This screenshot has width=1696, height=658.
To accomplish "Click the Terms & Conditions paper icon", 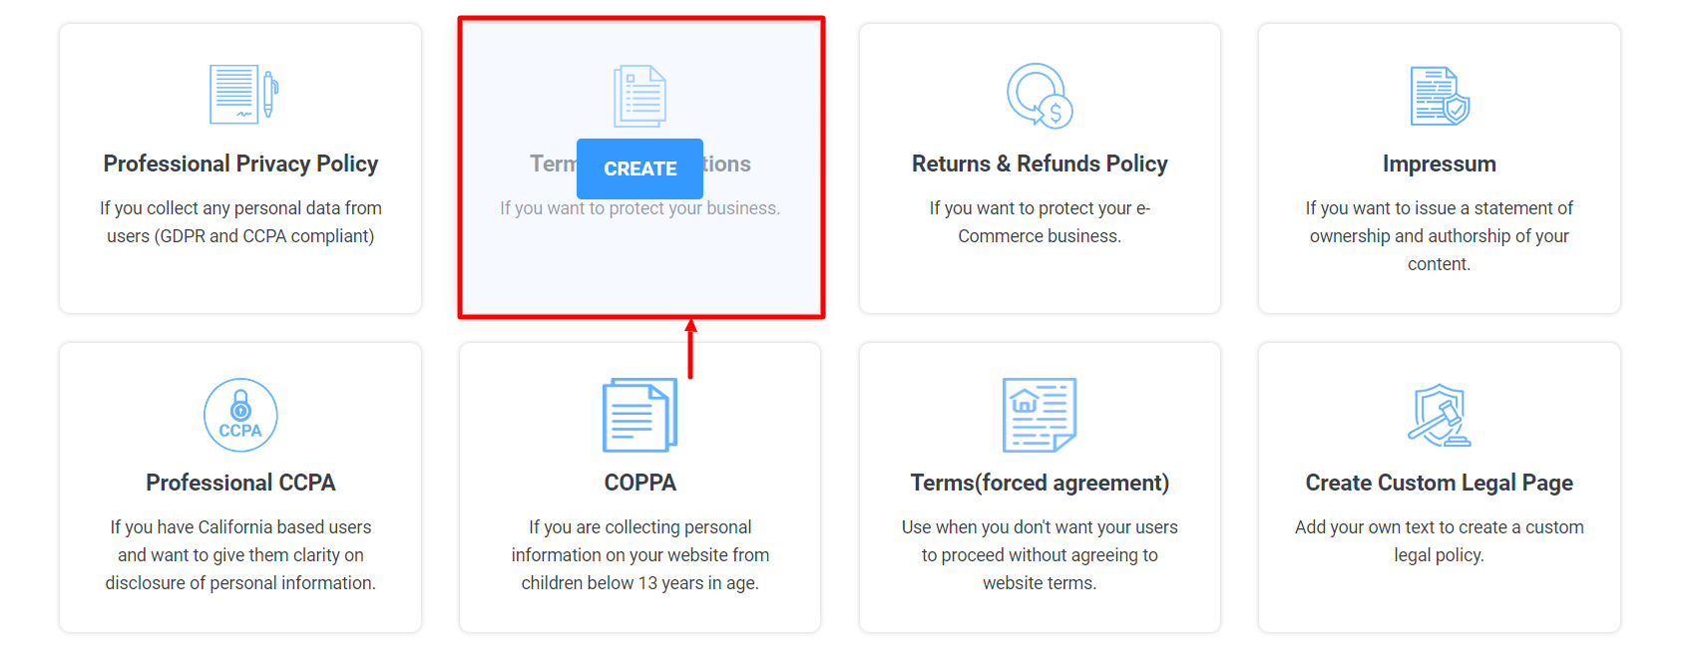I will point(638,95).
